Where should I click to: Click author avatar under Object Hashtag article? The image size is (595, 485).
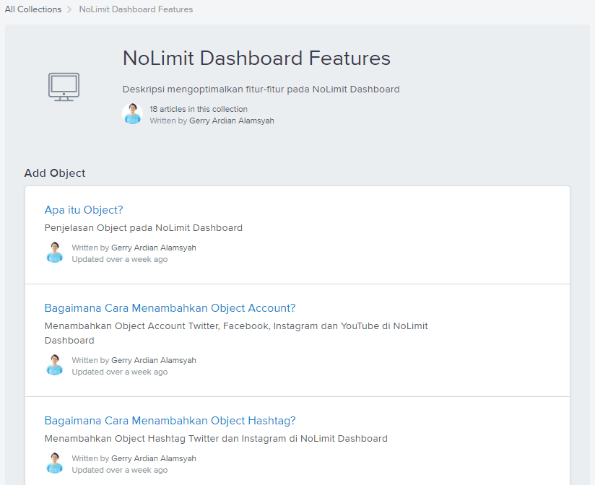(55, 463)
